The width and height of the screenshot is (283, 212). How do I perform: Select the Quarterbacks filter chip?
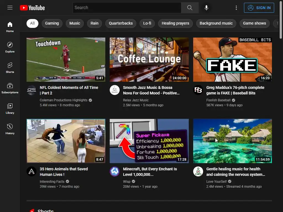tap(121, 23)
